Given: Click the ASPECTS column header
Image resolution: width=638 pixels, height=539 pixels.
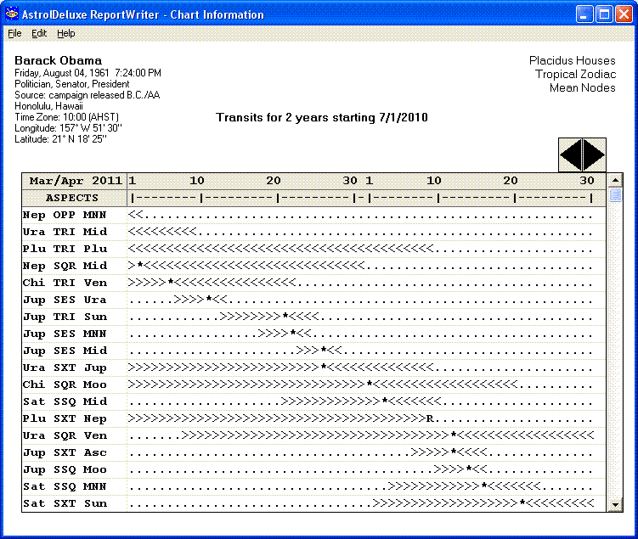Looking at the screenshot, I should tap(75, 198).
